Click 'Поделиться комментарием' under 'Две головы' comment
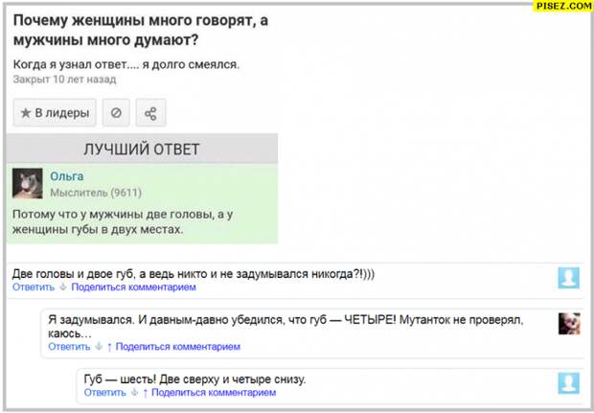Image resolution: width=594 pixels, height=413 pixels. [x=133, y=287]
